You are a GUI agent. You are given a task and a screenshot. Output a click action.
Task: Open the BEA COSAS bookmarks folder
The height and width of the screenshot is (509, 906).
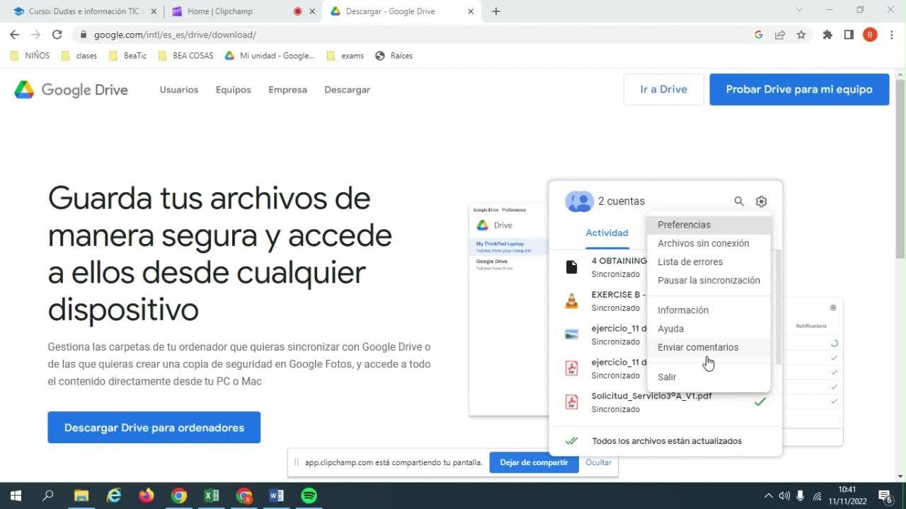[185, 56]
